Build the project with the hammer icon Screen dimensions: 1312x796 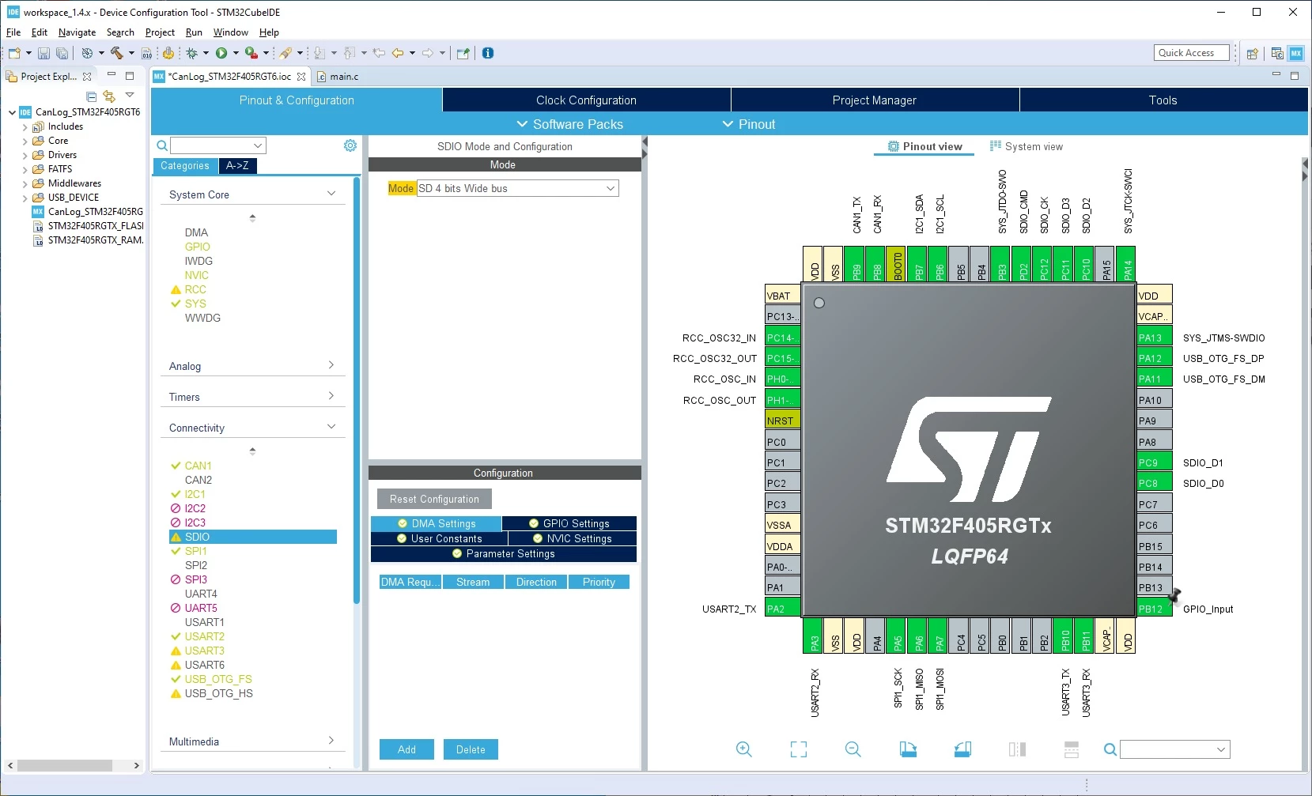pos(117,53)
